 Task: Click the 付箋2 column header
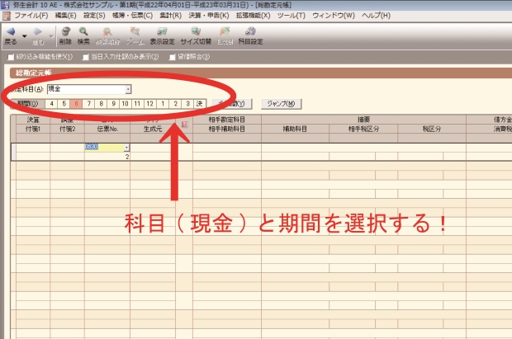[x=67, y=129]
